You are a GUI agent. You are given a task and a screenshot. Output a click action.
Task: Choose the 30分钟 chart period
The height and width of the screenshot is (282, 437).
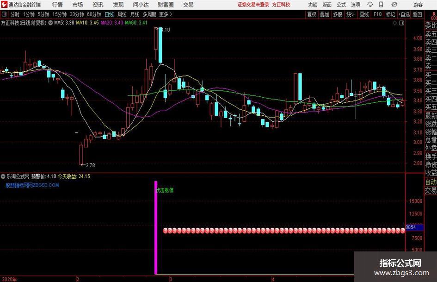[77, 14]
